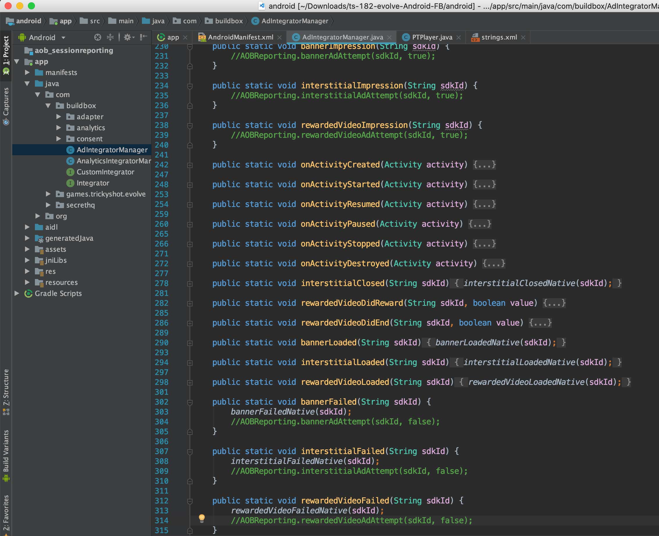Expand the manifests folder

(x=27, y=72)
